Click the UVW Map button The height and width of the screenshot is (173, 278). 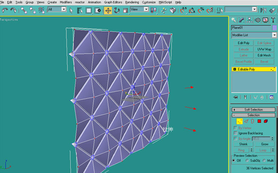click(x=264, y=49)
